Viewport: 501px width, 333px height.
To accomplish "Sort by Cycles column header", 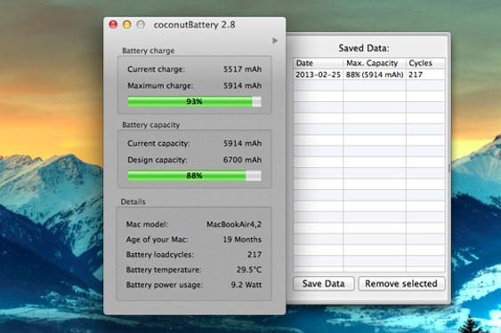I will (x=425, y=63).
